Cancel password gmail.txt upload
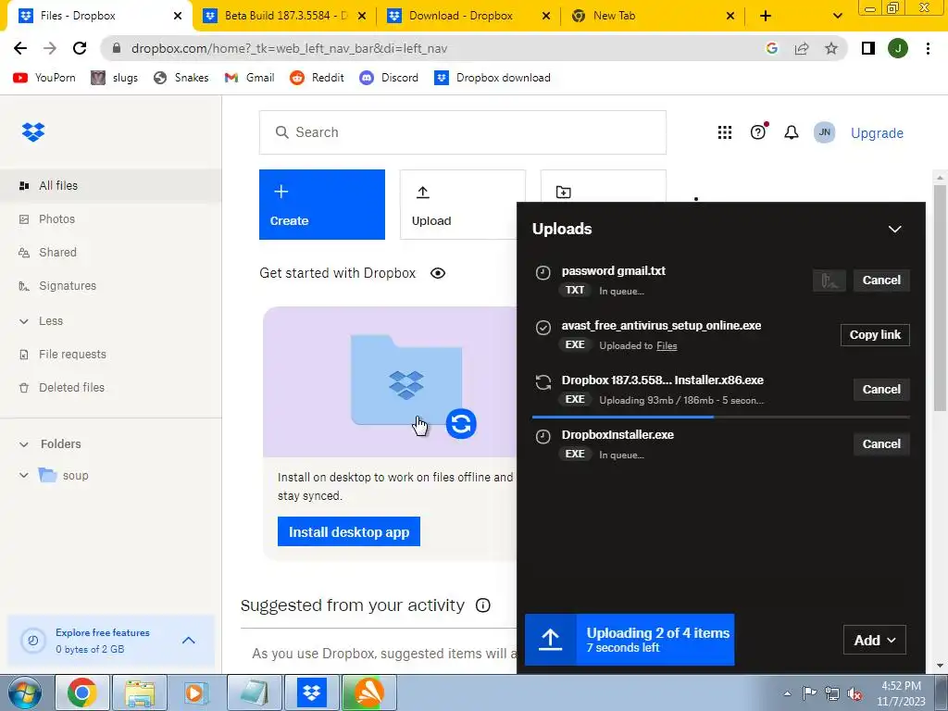948x711 pixels. tap(881, 281)
